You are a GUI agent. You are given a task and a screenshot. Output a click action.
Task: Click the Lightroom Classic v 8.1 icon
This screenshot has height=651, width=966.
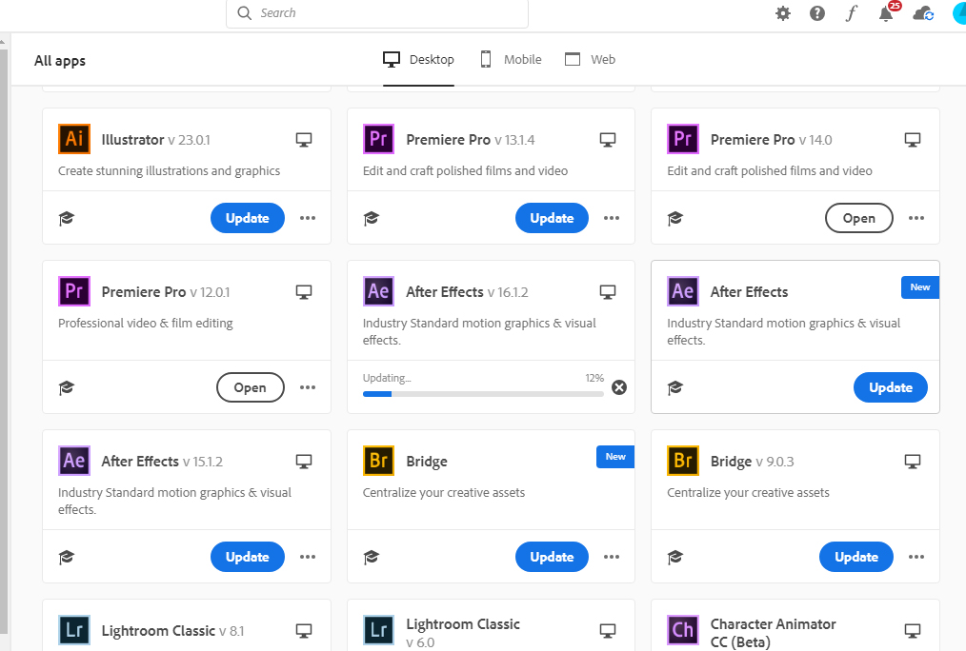point(73,630)
